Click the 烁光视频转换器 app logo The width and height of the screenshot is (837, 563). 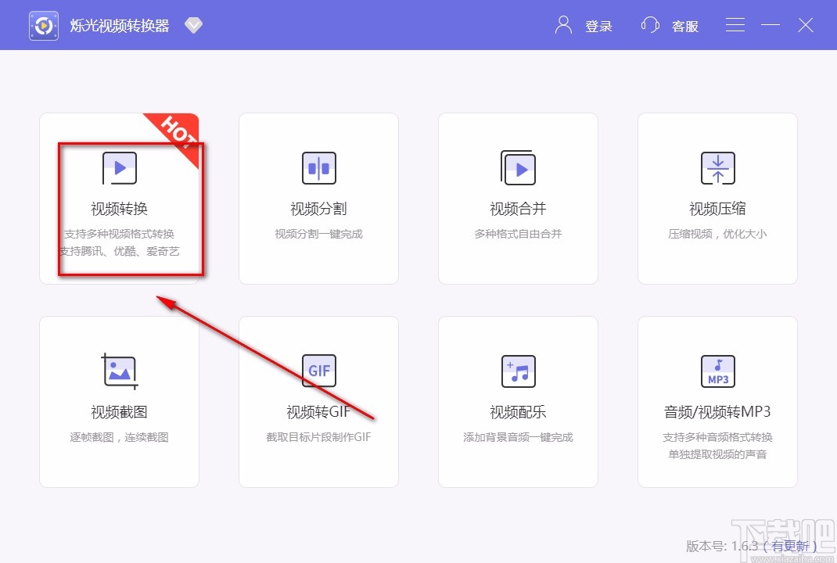point(43,24)
